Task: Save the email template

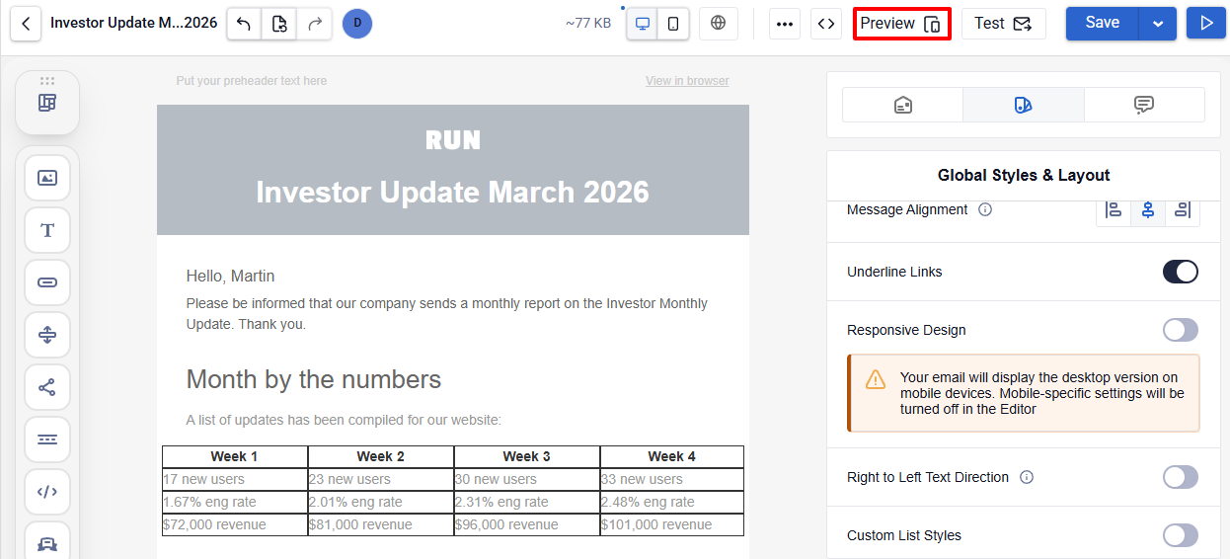Action: point(1103,24)
